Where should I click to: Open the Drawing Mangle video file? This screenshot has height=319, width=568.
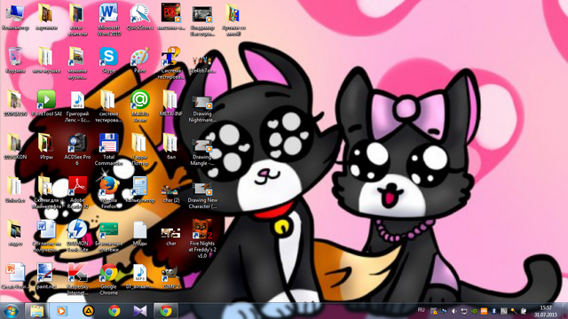coord(202,152)
